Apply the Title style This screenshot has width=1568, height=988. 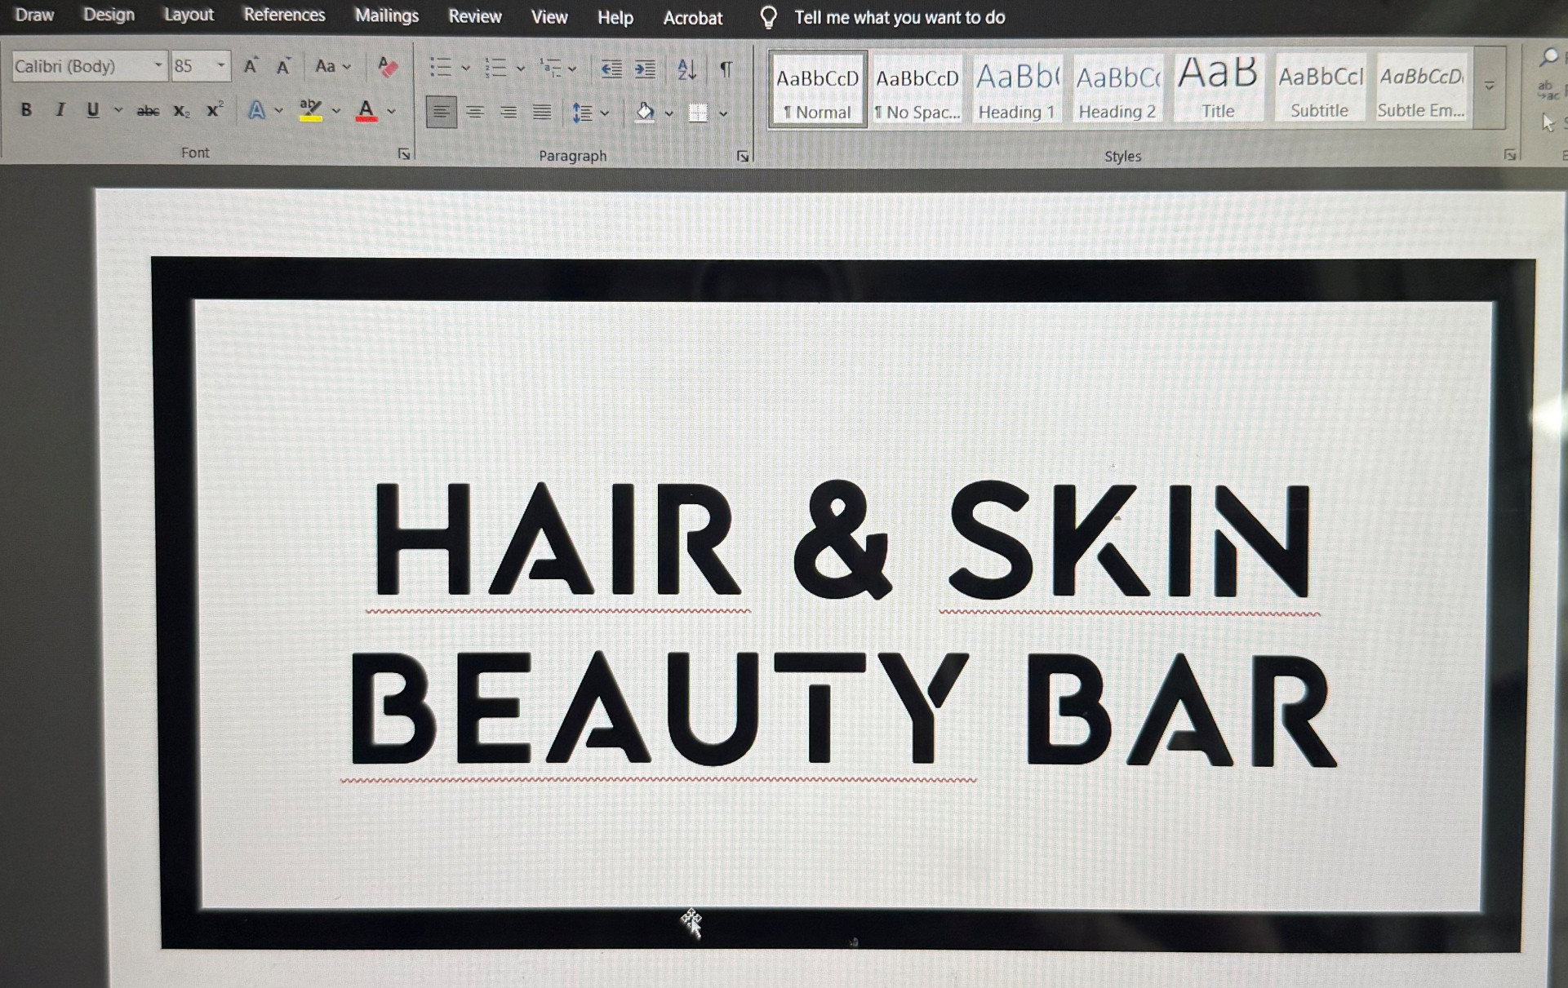tap(1218, 87)
